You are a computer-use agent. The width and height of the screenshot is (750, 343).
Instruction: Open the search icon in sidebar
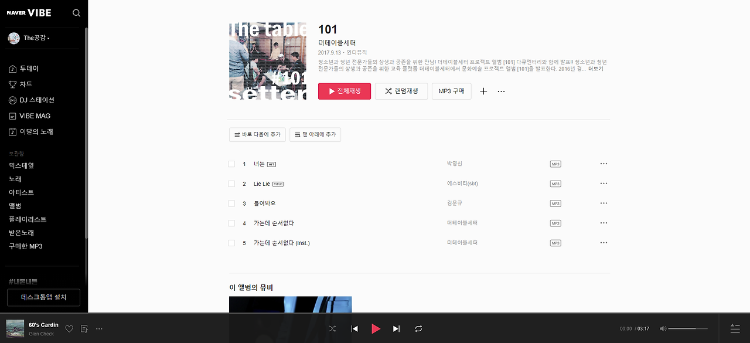point(77,13)
